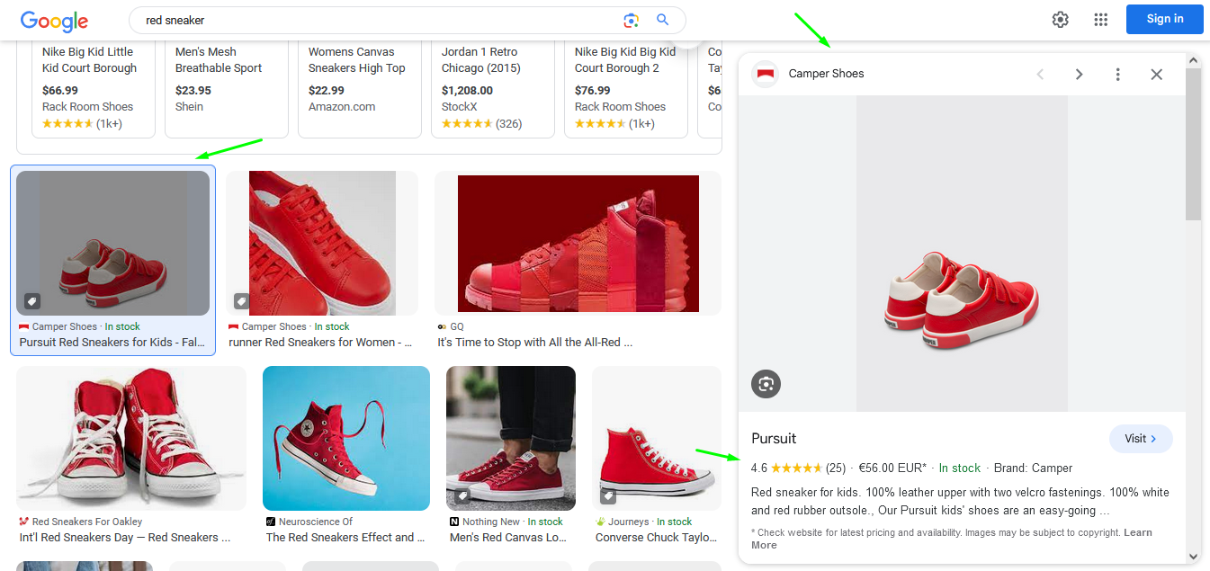Click the Google logo

[x=54, y=21]
